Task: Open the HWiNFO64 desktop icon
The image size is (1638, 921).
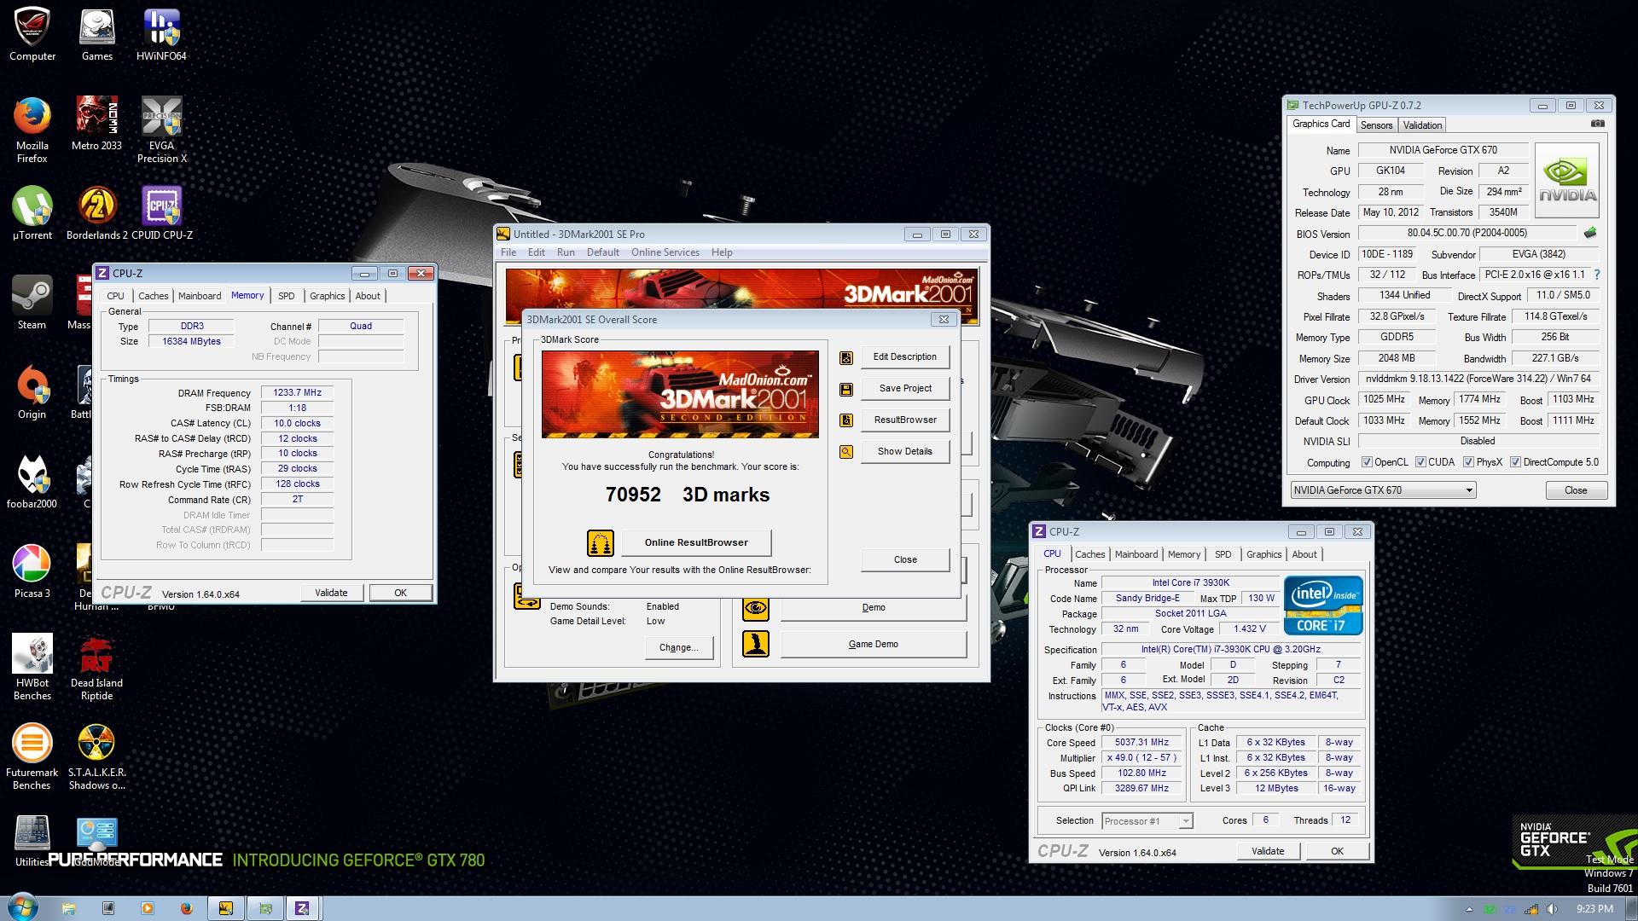Action: coord(161,34)
